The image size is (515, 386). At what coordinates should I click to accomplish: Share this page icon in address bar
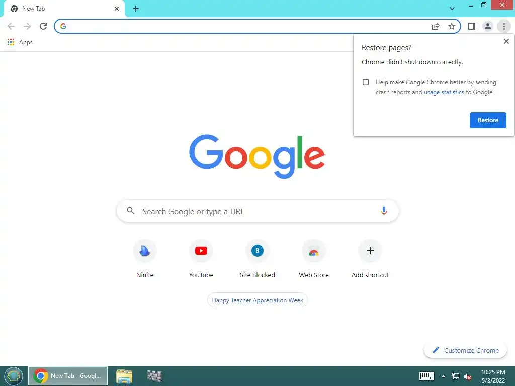[436, 26]
